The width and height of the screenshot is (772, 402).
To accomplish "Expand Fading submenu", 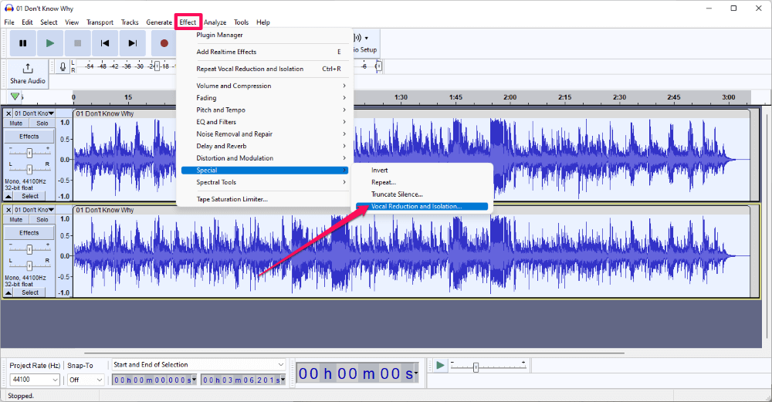I will coord(265,98).
